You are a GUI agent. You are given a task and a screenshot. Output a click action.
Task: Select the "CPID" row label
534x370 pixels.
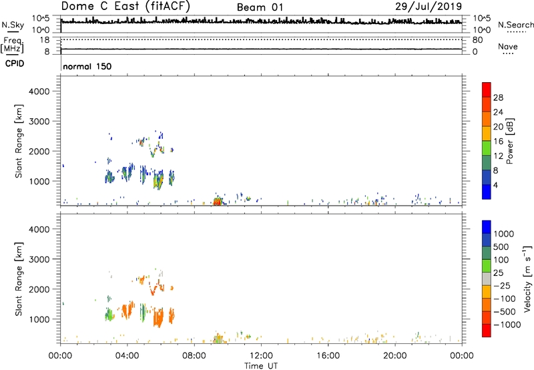[15, 63]
